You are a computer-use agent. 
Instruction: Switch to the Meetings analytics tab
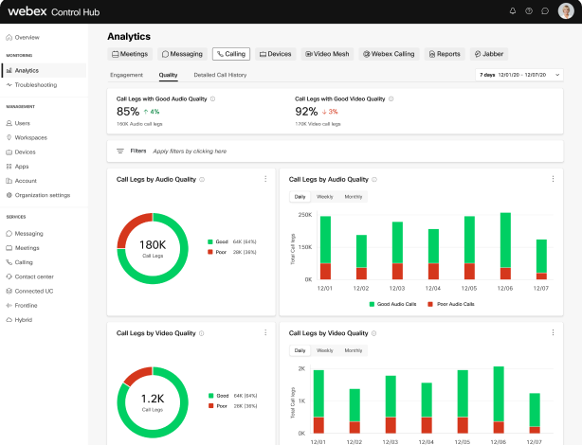(130, 54)
